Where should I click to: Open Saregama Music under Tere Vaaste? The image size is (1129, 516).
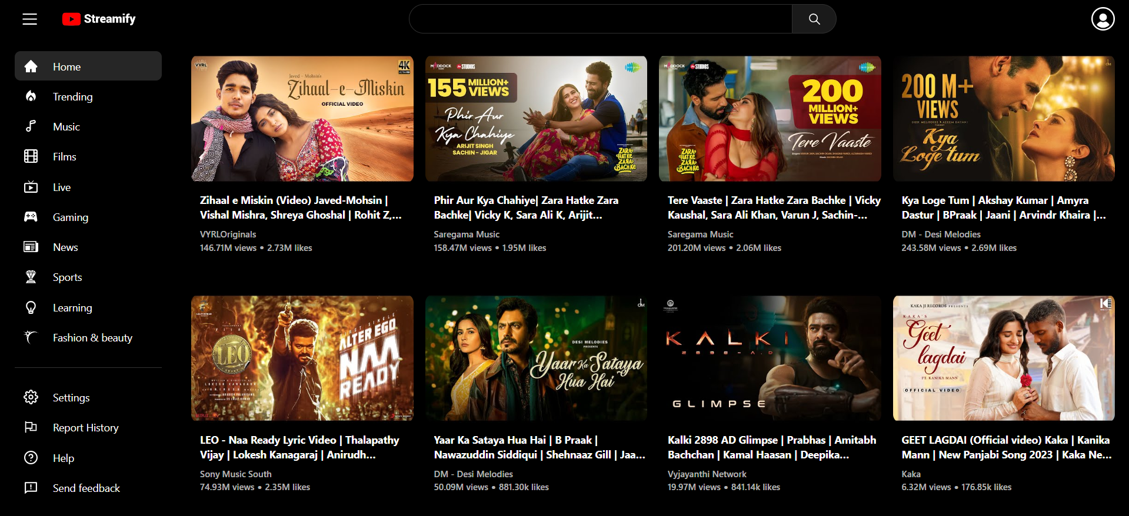[x=700, y=234]
